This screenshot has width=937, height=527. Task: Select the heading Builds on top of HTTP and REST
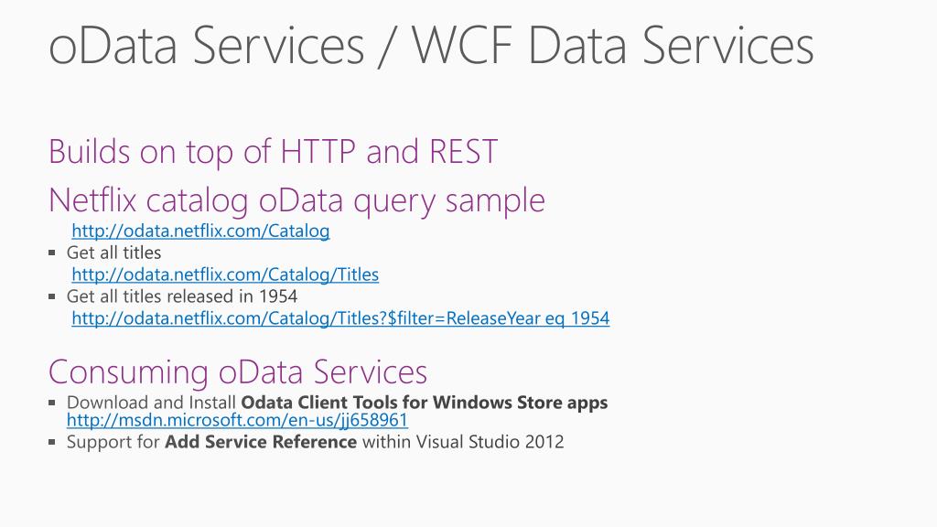(273, 153)
